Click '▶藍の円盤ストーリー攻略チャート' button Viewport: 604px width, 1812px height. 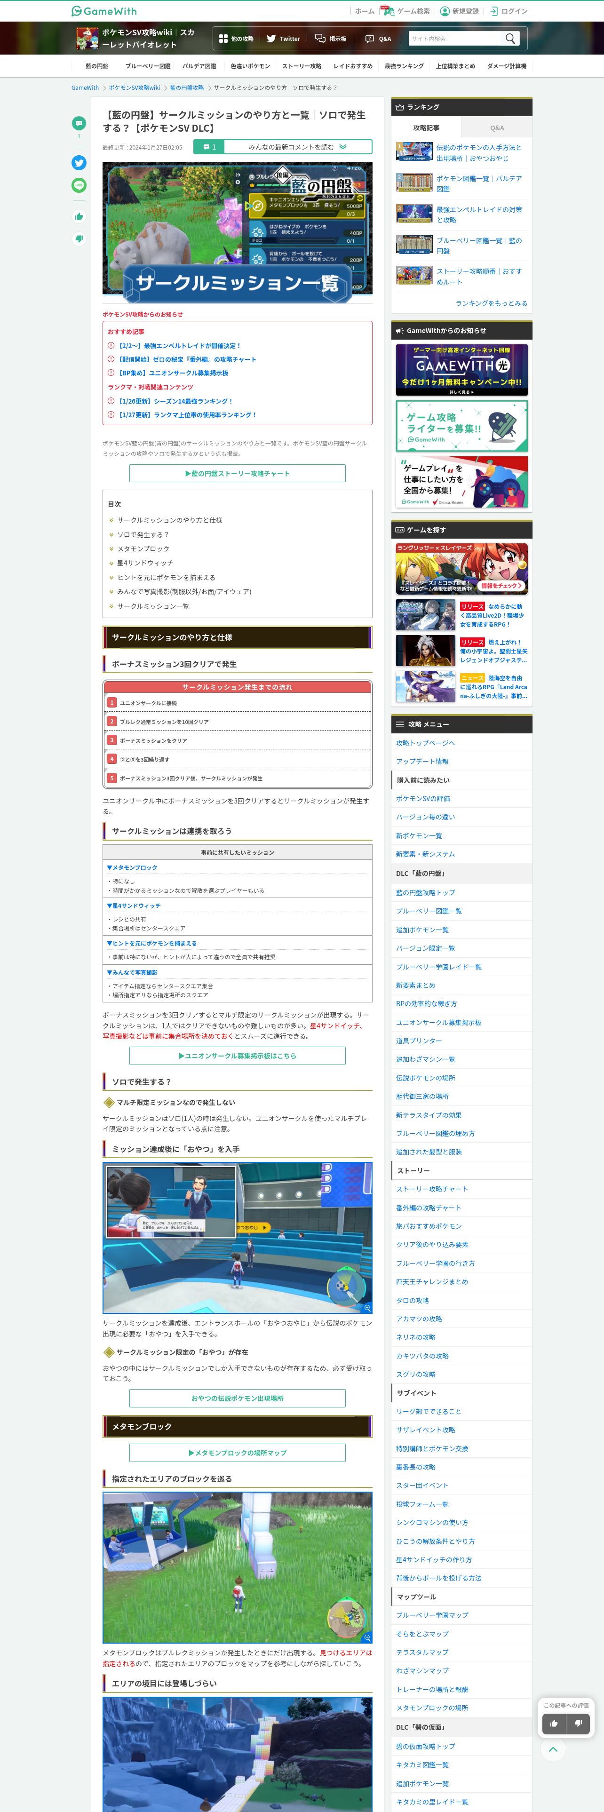pyautogui.click(x=237, y=473)
